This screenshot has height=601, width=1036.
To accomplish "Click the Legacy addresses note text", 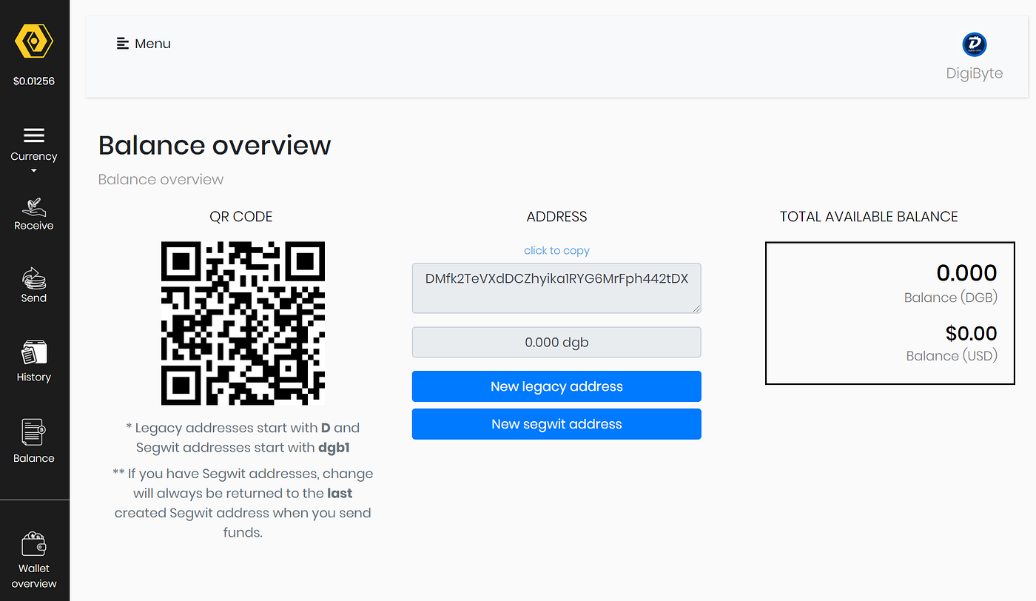I will (x=243, y=437).
